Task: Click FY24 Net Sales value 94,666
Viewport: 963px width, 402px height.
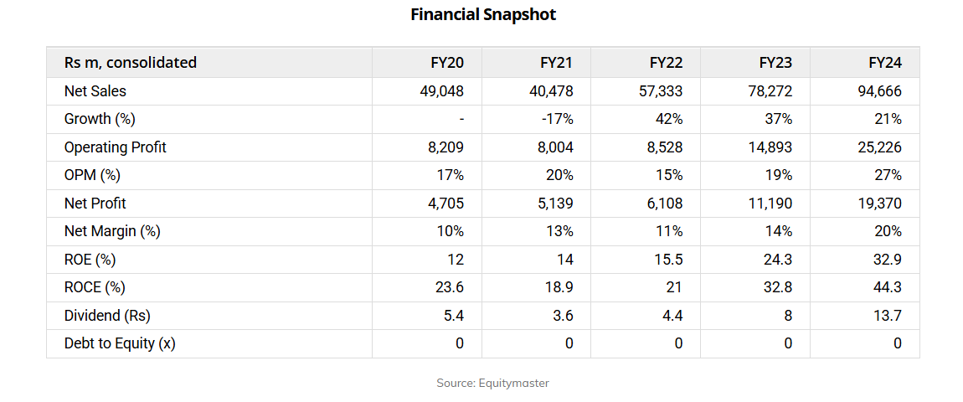Action: [x=879, y=91]
